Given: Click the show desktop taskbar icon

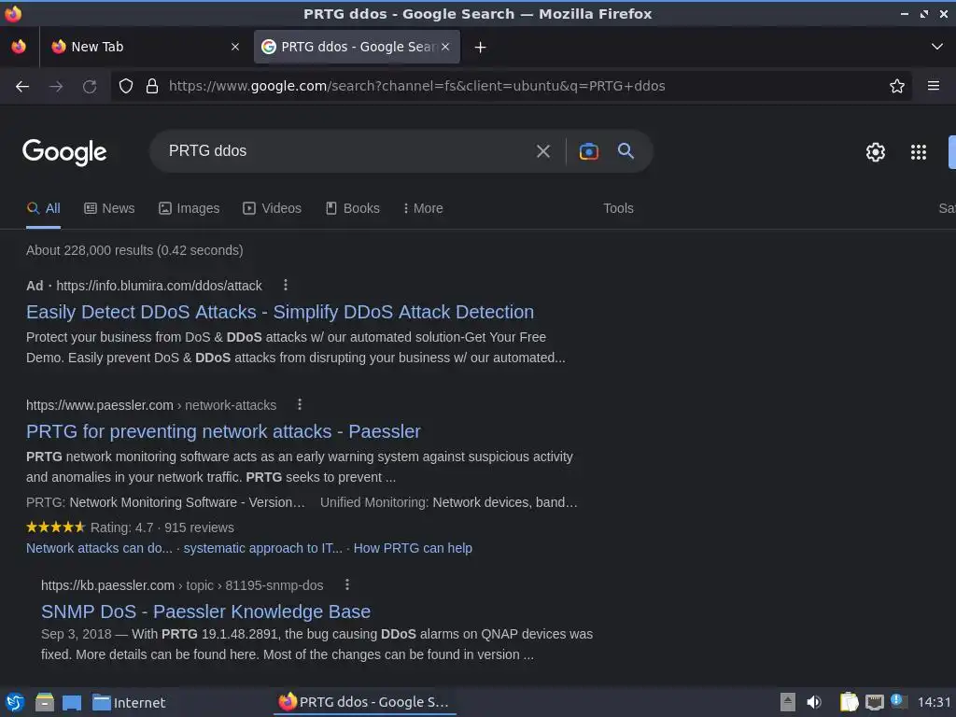Looking at the screenshot, I should tap(72, 702).
